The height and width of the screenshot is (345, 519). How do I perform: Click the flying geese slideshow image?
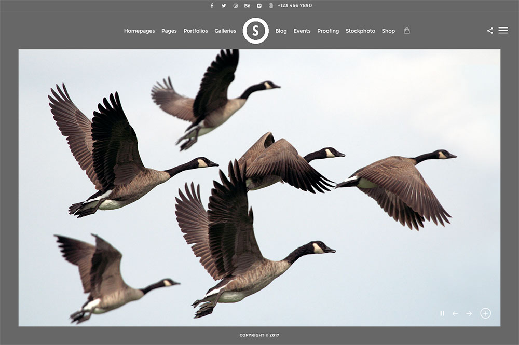[x=259, y=187]
